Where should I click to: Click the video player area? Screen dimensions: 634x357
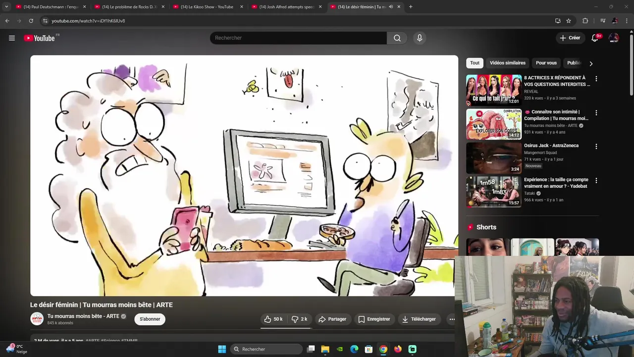(244, 176)
